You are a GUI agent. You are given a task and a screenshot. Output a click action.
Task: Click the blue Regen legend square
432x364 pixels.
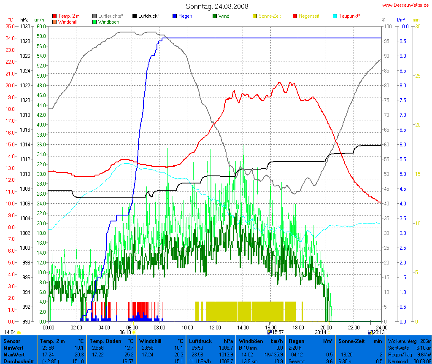click(x=175, y=16)
